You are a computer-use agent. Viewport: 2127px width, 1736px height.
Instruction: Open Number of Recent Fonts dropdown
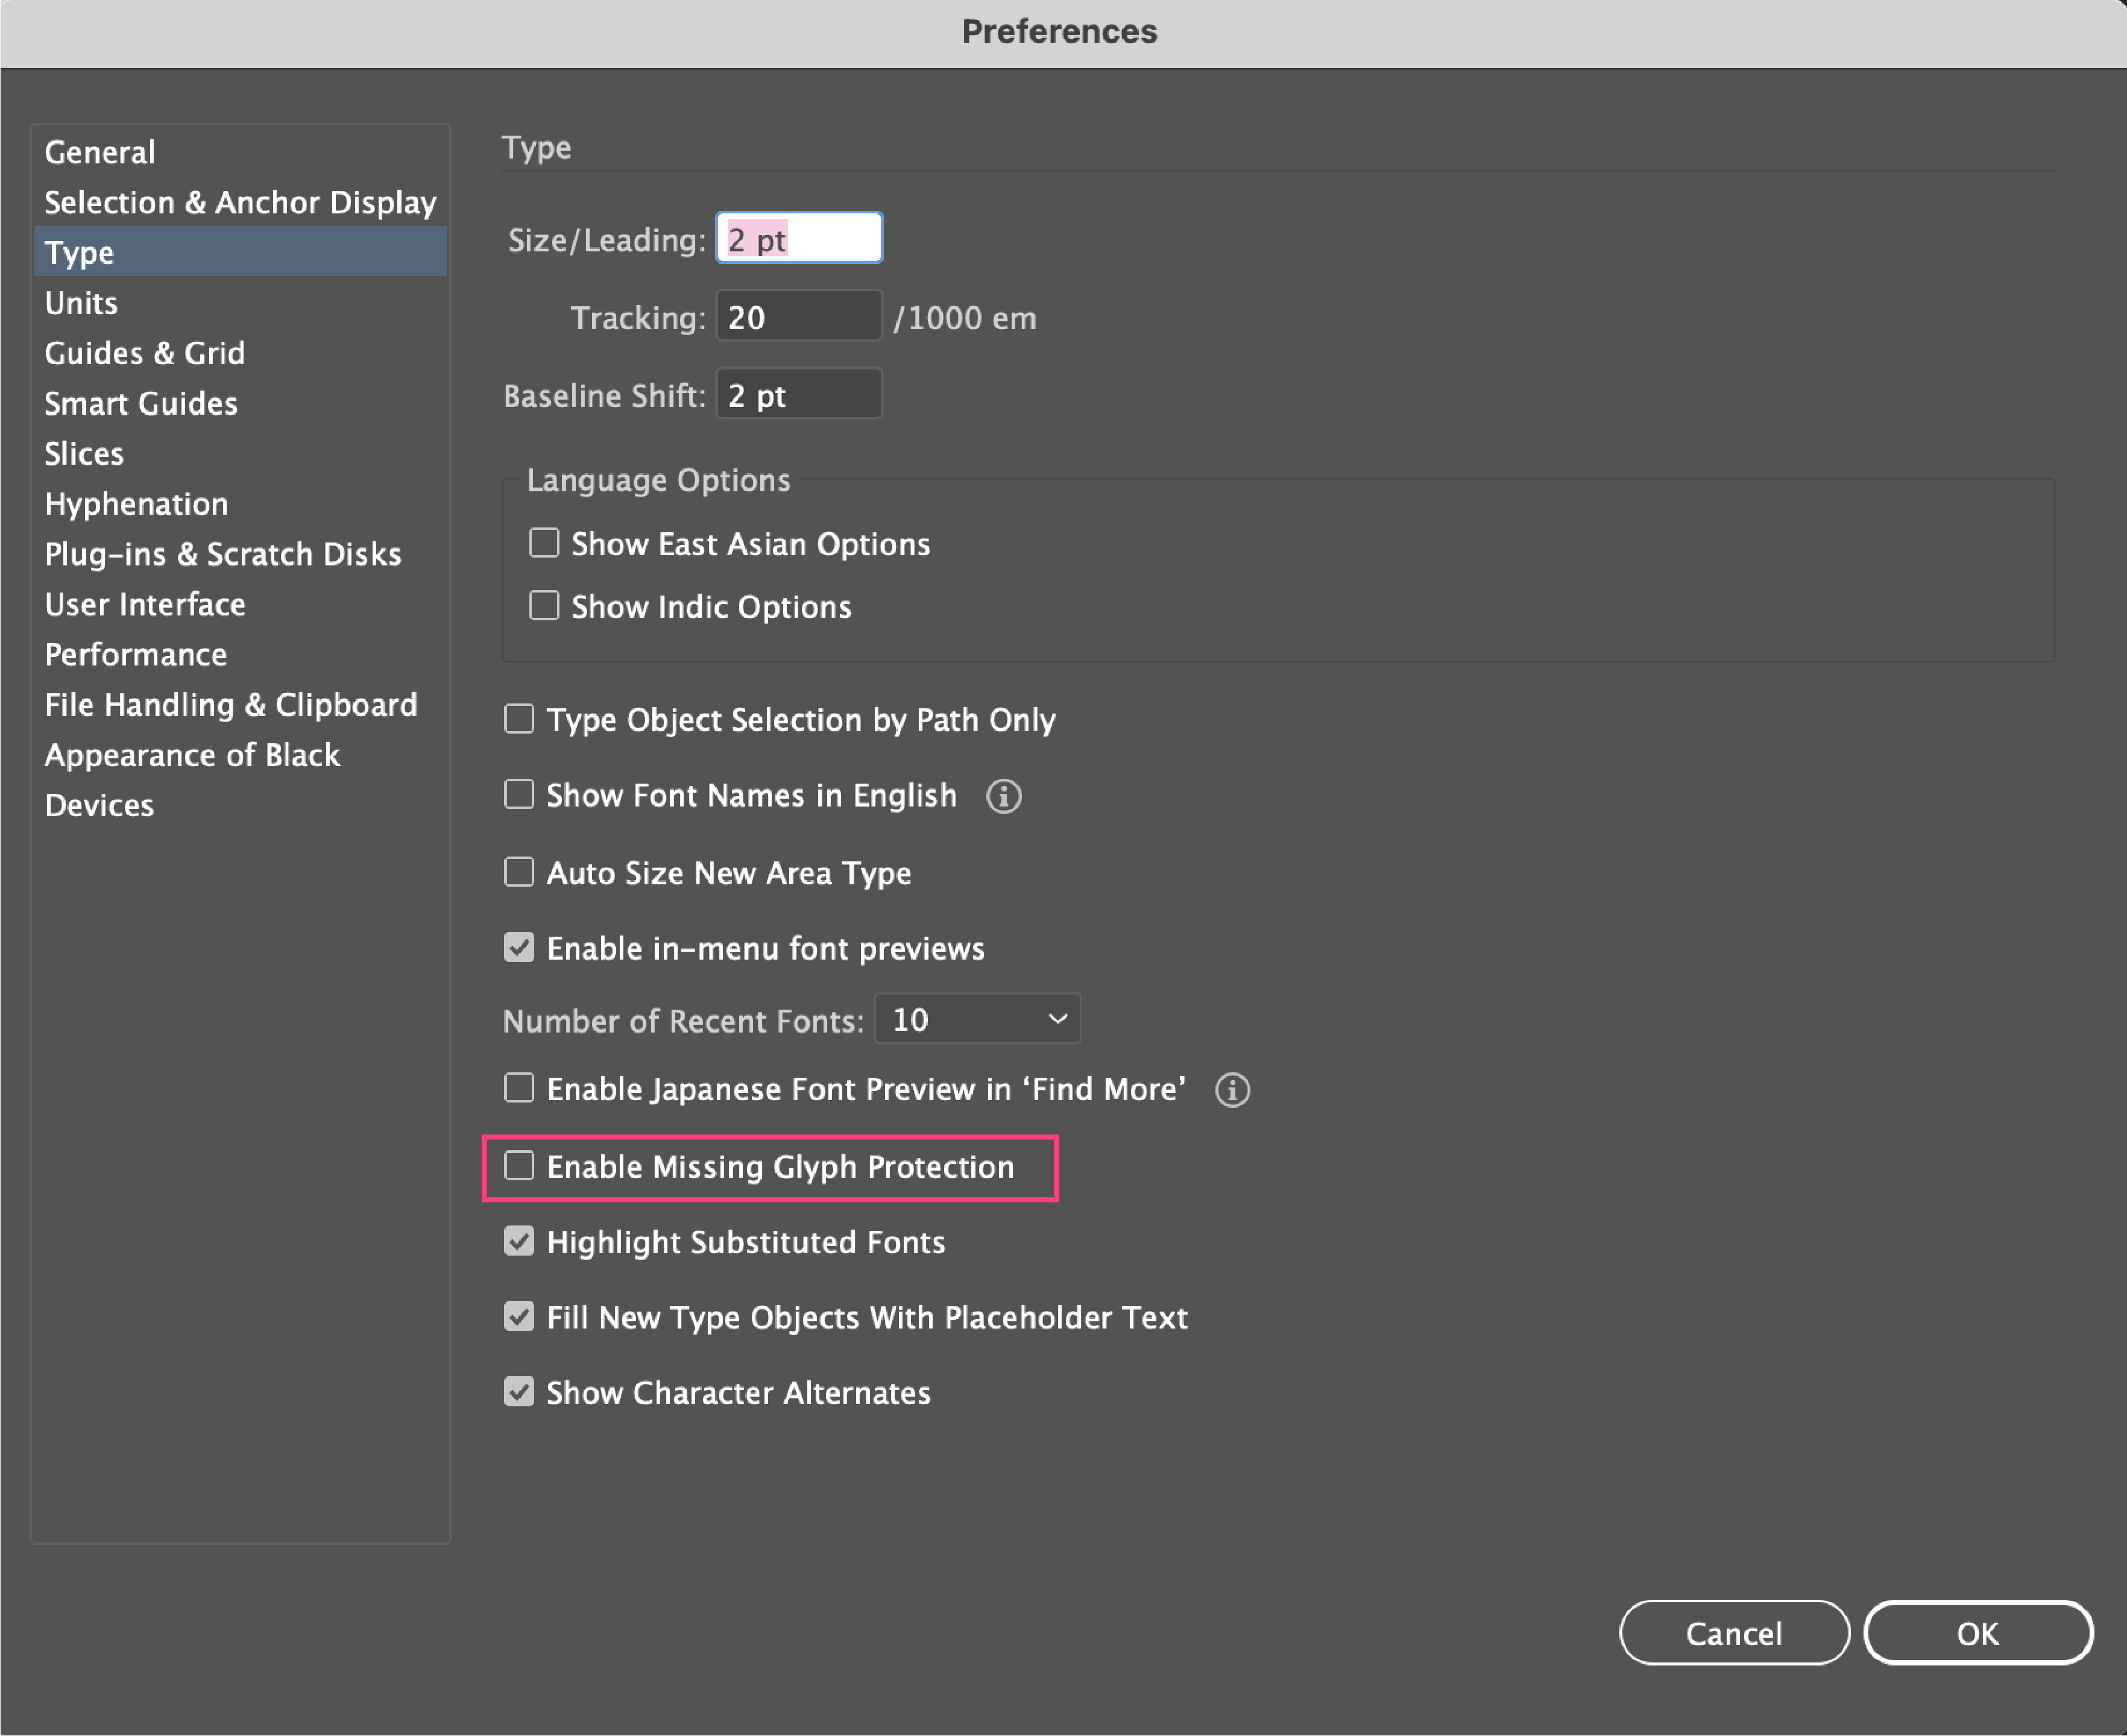[977, 1019]
